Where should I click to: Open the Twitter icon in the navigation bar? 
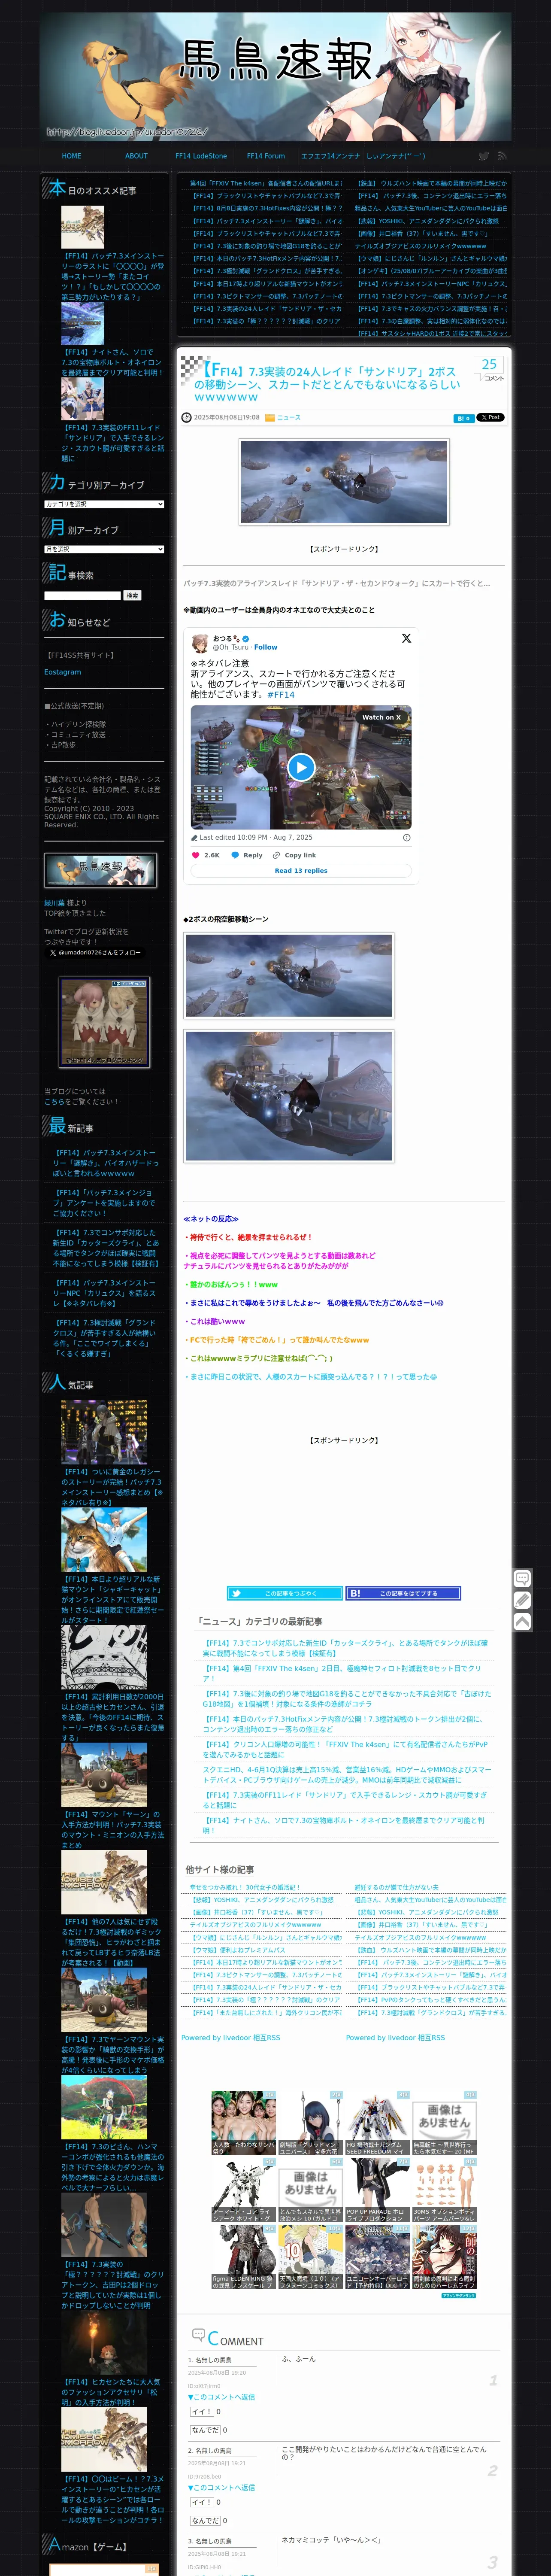pos(484,156)
